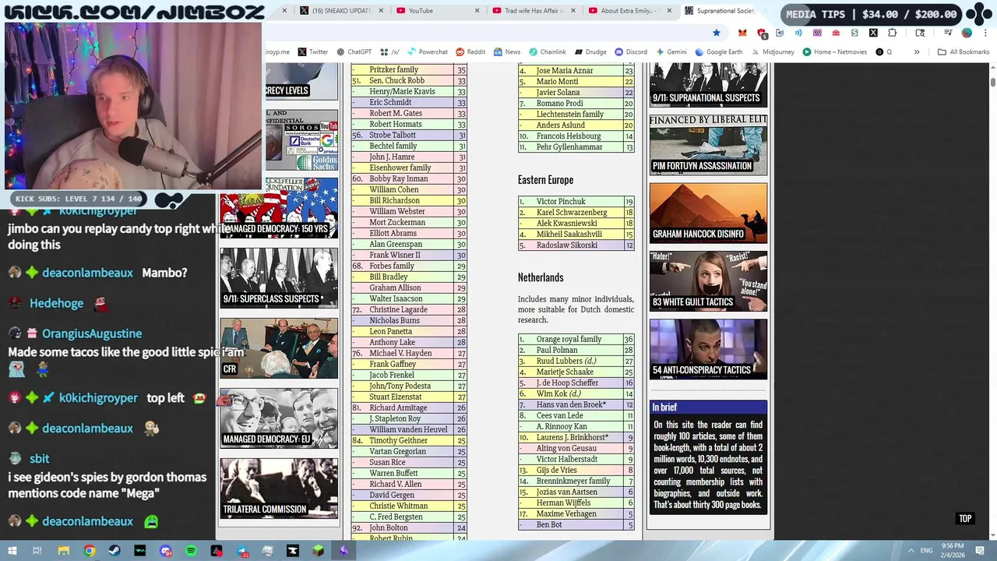The width and height of the screenshot is (997, 561).
Task: Open the 83 White Guilt Tactics thumbnail
Action: 708,280
